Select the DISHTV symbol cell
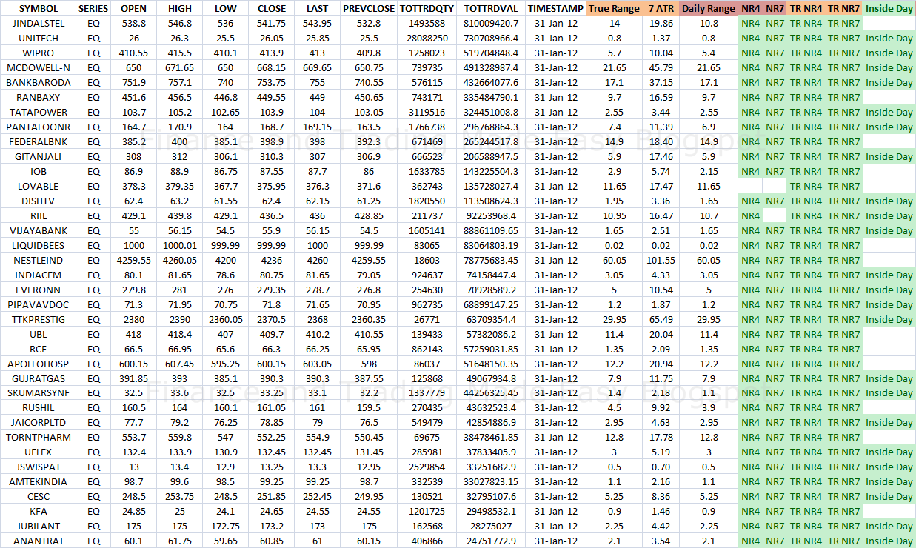 [39, 201]
